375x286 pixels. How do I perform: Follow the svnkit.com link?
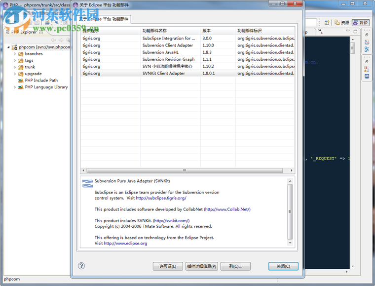point(171,220)
